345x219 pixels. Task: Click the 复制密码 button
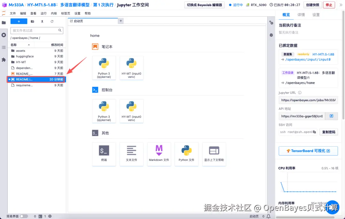coord(329,132)
